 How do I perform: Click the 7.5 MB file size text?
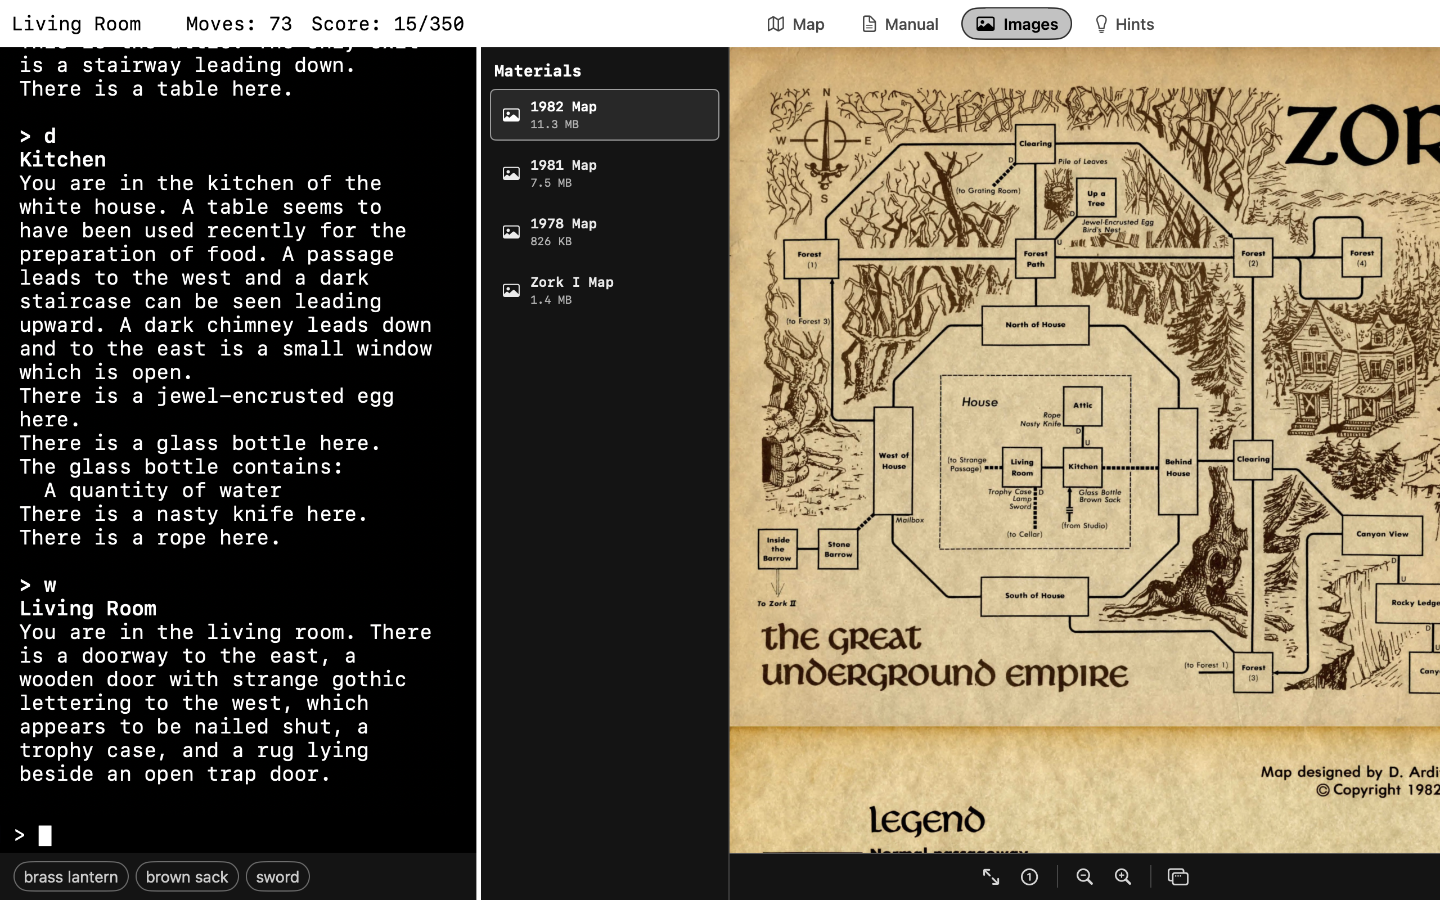[551, 183]
